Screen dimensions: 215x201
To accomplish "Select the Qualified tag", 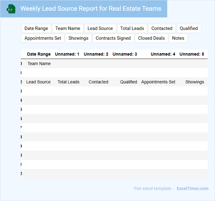I will pyautogui.click(x=189, y=28).
